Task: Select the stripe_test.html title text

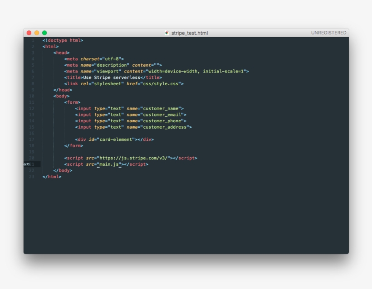Action: click(189, 33)
